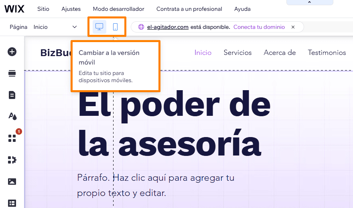Image resolution: width=353 pixels, height=208 pixels.
Task: Select the Párrafo placeholder paragraph text
Action: point(156,185)
